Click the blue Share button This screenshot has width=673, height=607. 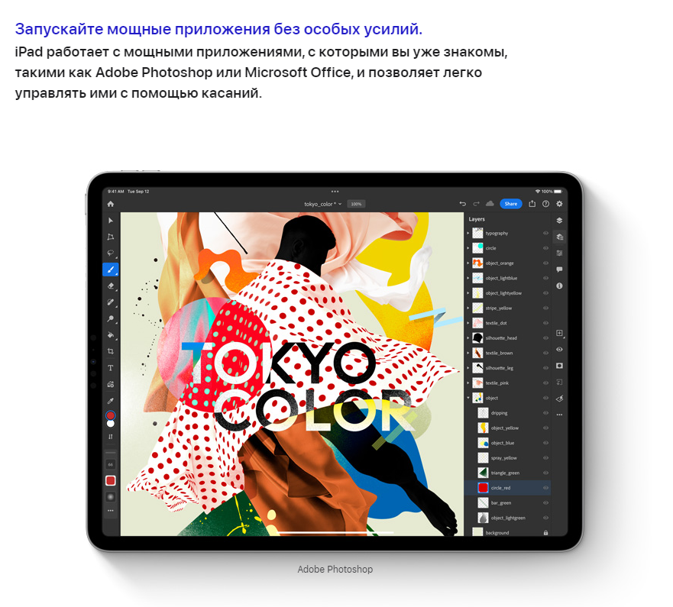coord(510,204)
